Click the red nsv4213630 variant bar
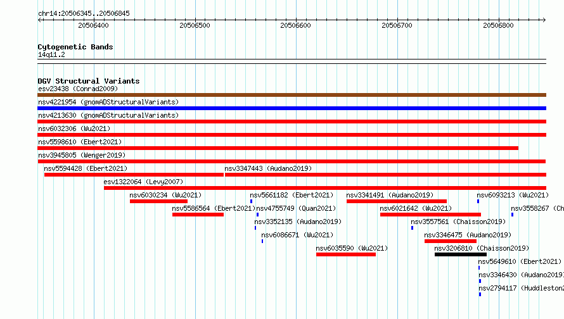This screenshot has width=564, height=319. click(x=292, y=122)
